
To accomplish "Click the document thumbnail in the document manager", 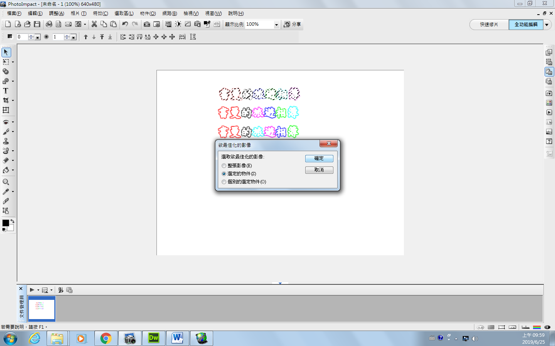I will pyautogui.click(x=42, y=308).
